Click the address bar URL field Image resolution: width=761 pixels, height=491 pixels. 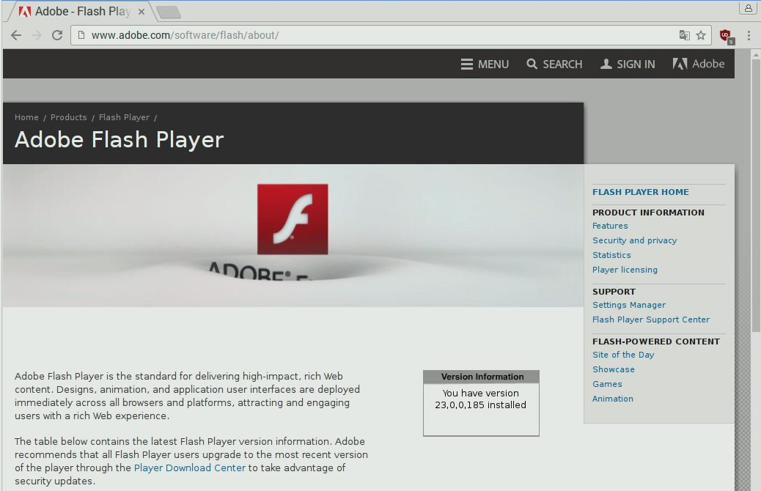[391, 35]
